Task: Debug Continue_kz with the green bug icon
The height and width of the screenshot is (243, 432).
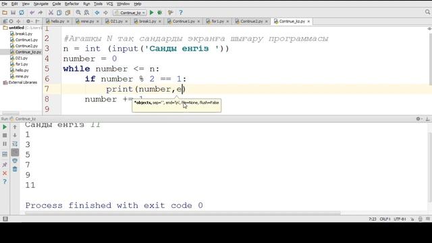Action: coord(160,13)
